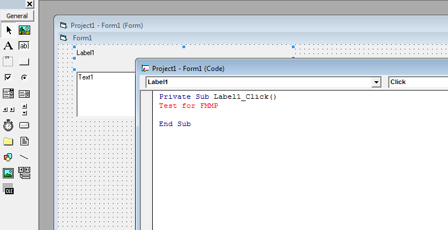Close the toolbox panel
448x230 pixels.
click(30, 4)
